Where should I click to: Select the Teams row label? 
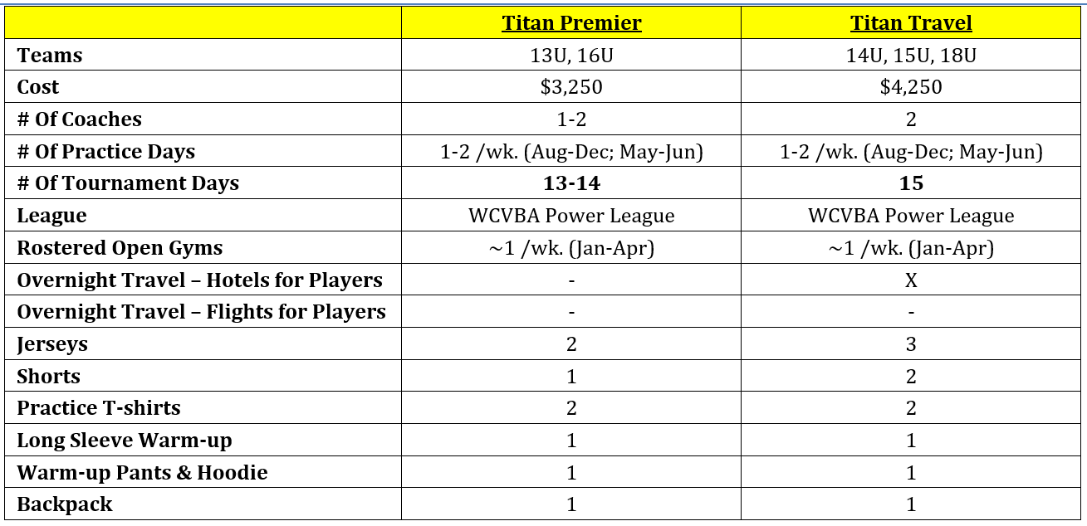click(x=50, y=56)
